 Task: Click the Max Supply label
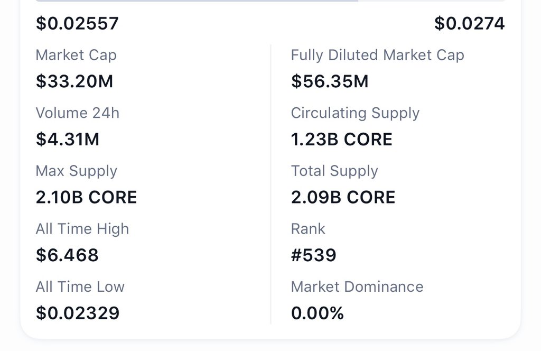pyautogui.click(x=77, y=171)
